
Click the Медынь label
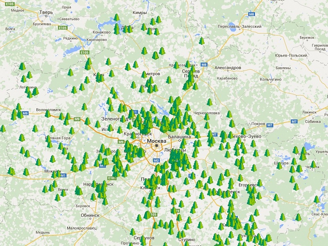coord(43,232)
